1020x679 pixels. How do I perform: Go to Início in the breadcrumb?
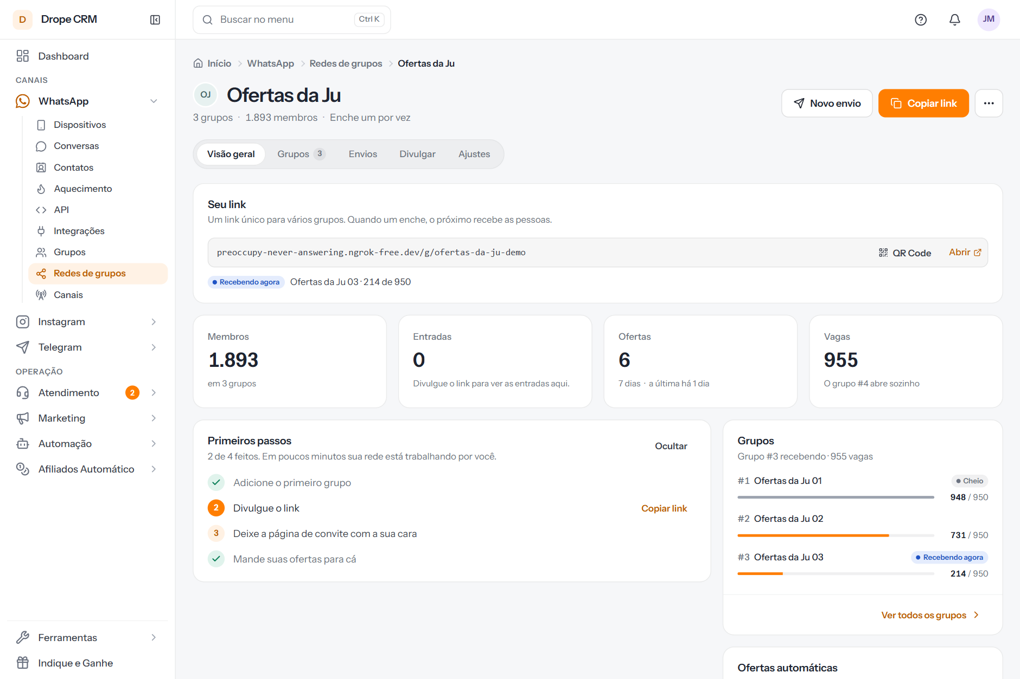219,63
